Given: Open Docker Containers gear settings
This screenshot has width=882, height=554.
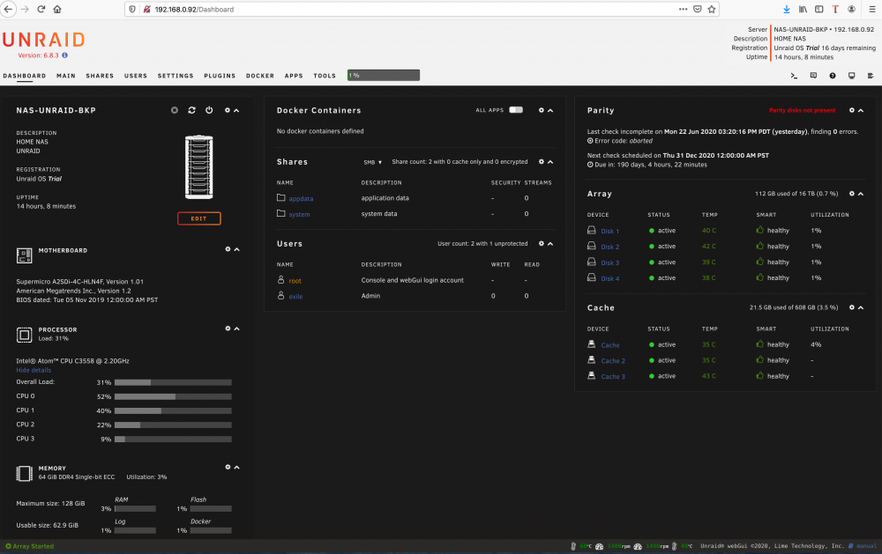Looking at the screenshot, I should (x=542, y=110).
